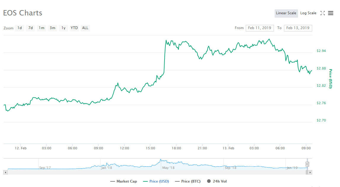Screen dimensions: 340x187
Task: Toggle fullscreen chart view
Action: coord(323,13)
